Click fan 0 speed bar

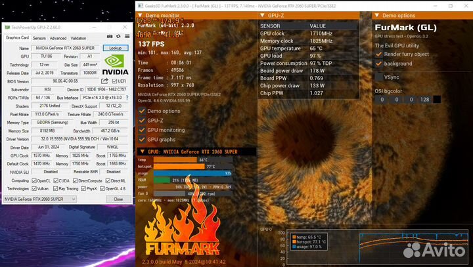click(192, 194)
